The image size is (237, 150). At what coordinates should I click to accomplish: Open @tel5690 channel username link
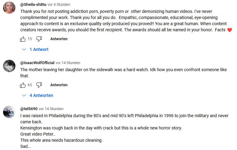coord(29,109)
